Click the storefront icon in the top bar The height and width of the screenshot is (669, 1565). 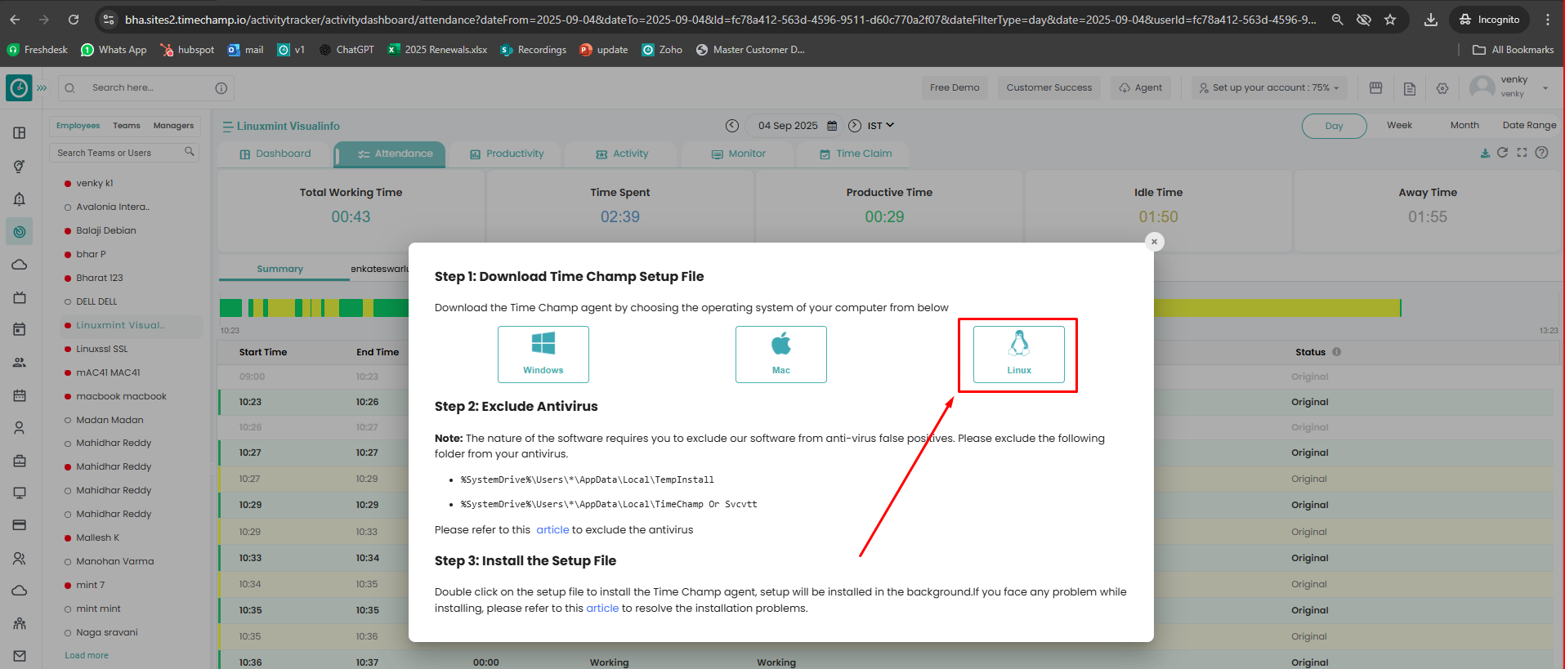click(1376, 88)
